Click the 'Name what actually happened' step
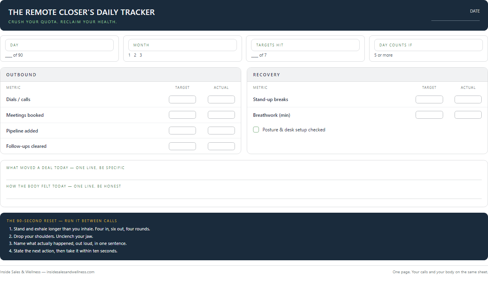This screenshot has height=287, width=488. click(70, 243)
